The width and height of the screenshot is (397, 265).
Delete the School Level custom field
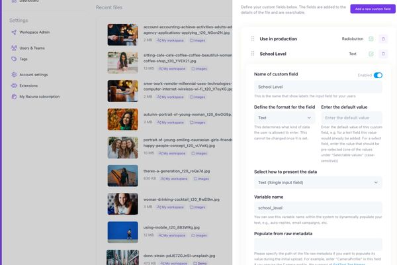(x=383, y=54)
